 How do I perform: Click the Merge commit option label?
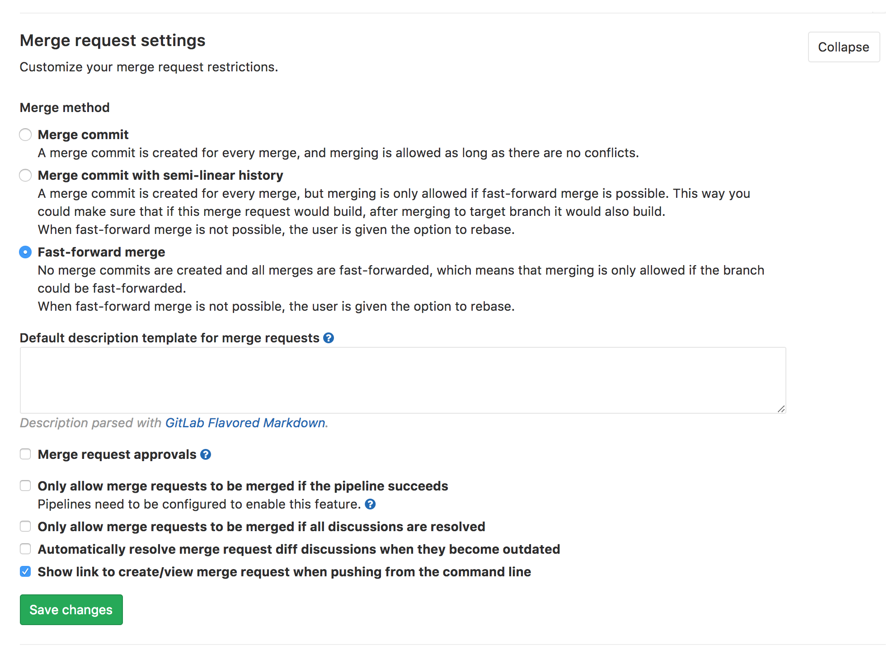click(x=83, y=135)
